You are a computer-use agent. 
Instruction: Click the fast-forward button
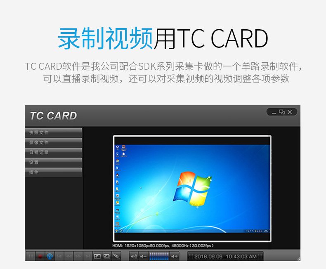point(78,256)
